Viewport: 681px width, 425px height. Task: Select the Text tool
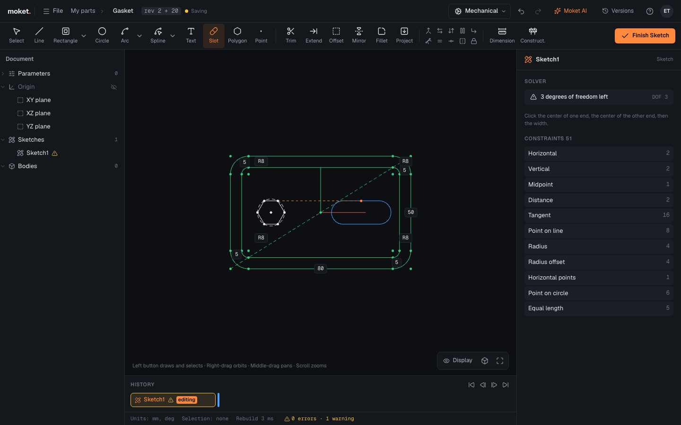coord(191,35)
